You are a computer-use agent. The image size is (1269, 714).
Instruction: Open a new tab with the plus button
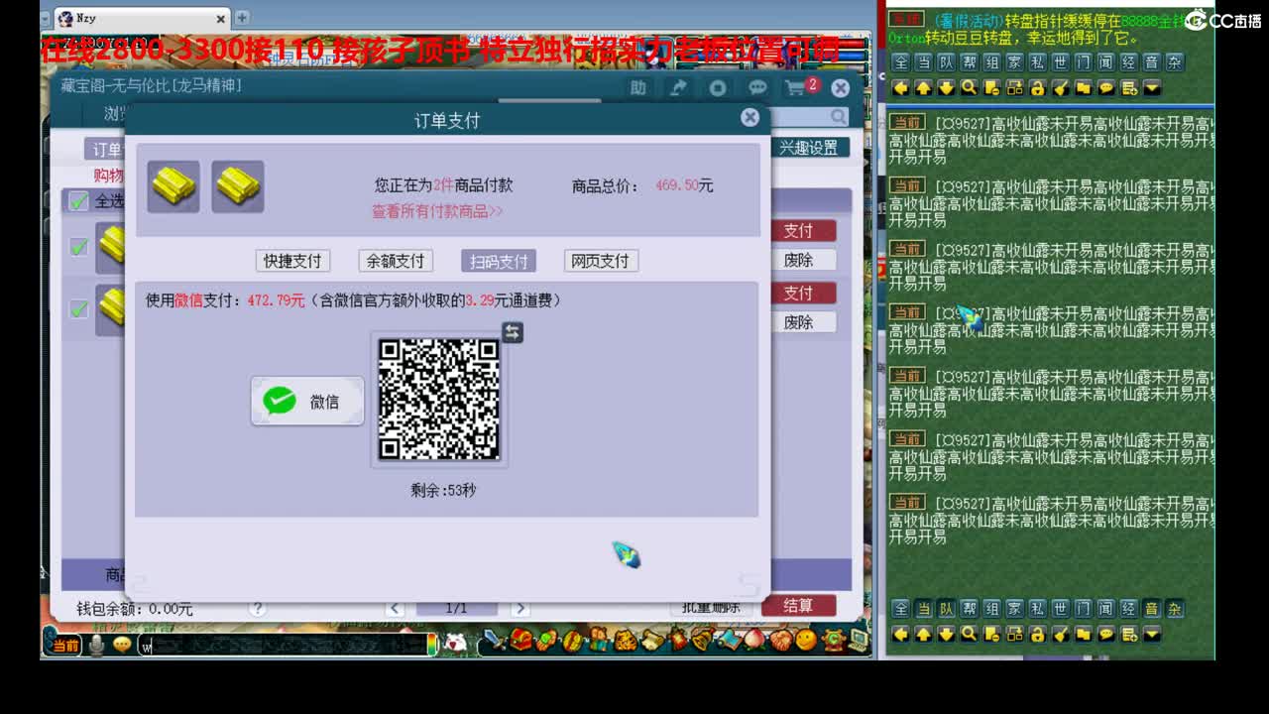click(x=242, y=18)
